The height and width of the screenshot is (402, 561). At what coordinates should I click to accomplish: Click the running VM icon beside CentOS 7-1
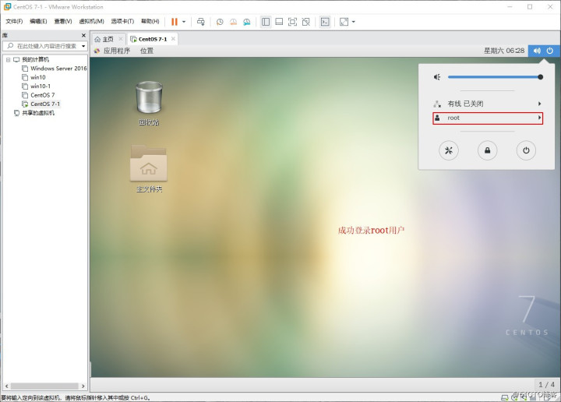[x=25, y=104]
